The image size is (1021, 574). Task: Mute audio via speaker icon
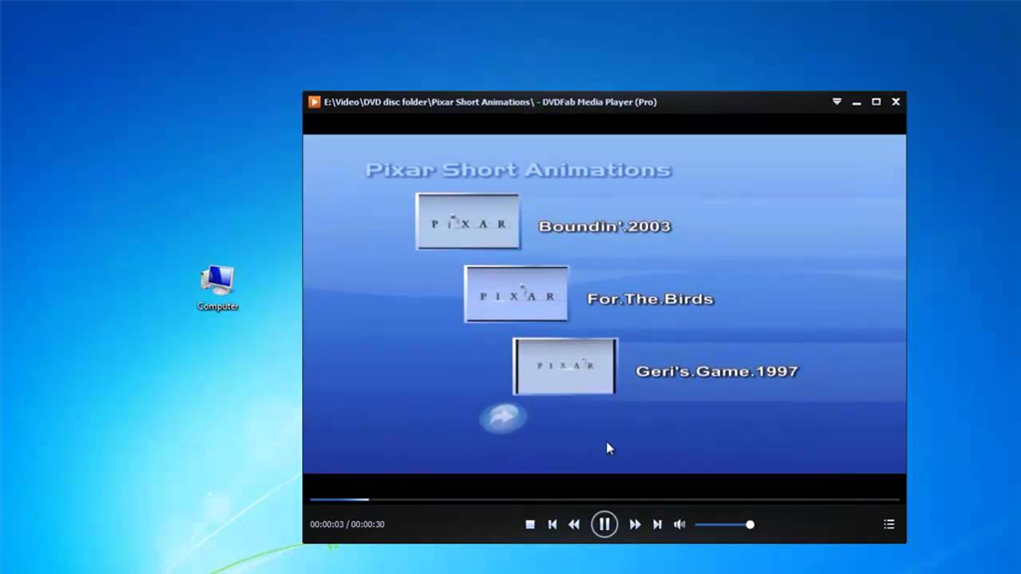[x=679, y=524]
